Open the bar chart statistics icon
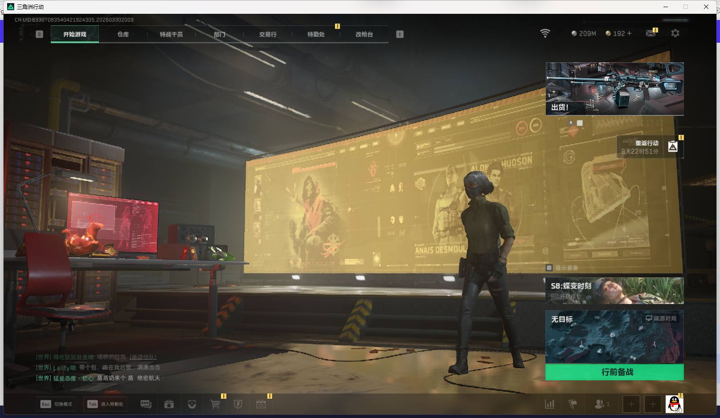 tap(550, 404)
